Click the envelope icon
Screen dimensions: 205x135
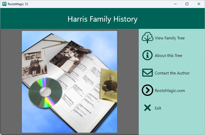click(147, 73)
